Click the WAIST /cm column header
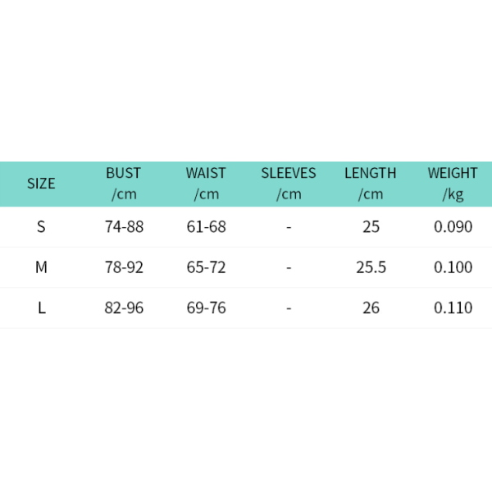Viewport: 492px width, 492px height. click(x=206, y=184)
